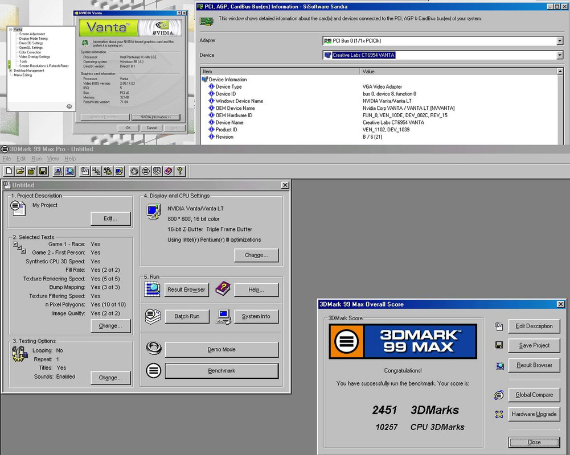Viewport: 570px width, 455px height.
Task: Click the System Info computer toolbar icon
Action: click(x=58, y=171)
